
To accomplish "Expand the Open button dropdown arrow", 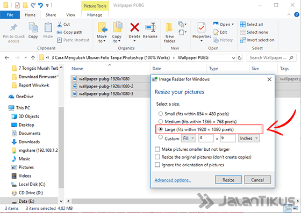I will 233,24.
